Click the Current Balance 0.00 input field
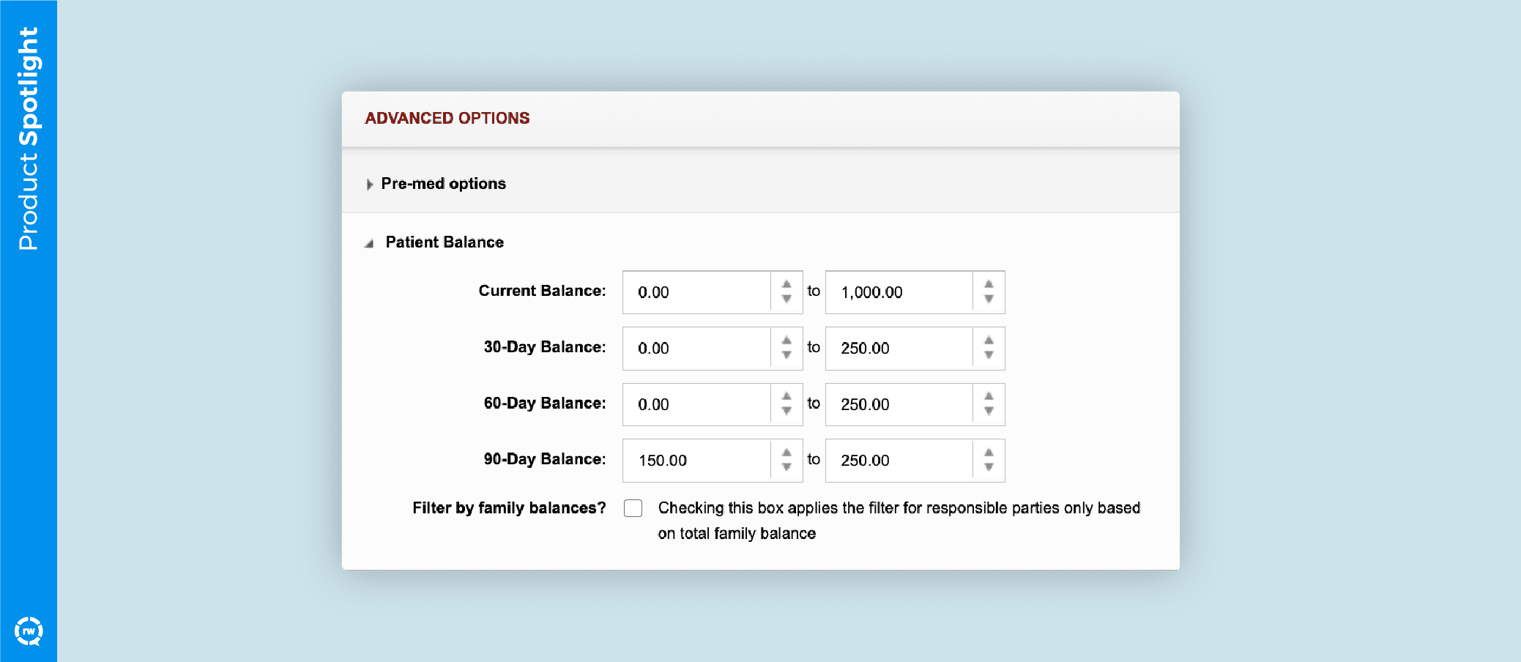This screenshot has width=1521, height=662. pyautogui.click(x=696, y=291)
